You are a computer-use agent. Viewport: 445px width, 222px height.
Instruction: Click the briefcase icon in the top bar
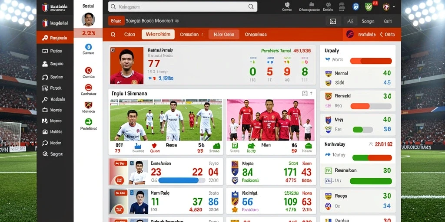311,4
